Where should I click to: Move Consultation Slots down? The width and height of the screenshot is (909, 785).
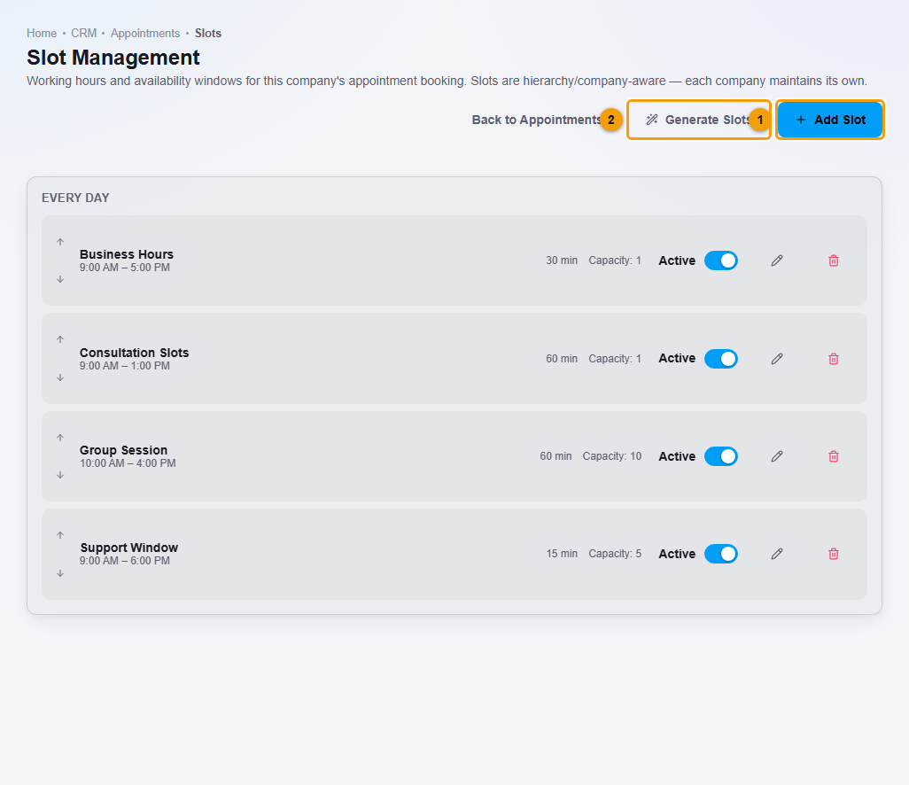coord(60,377)
